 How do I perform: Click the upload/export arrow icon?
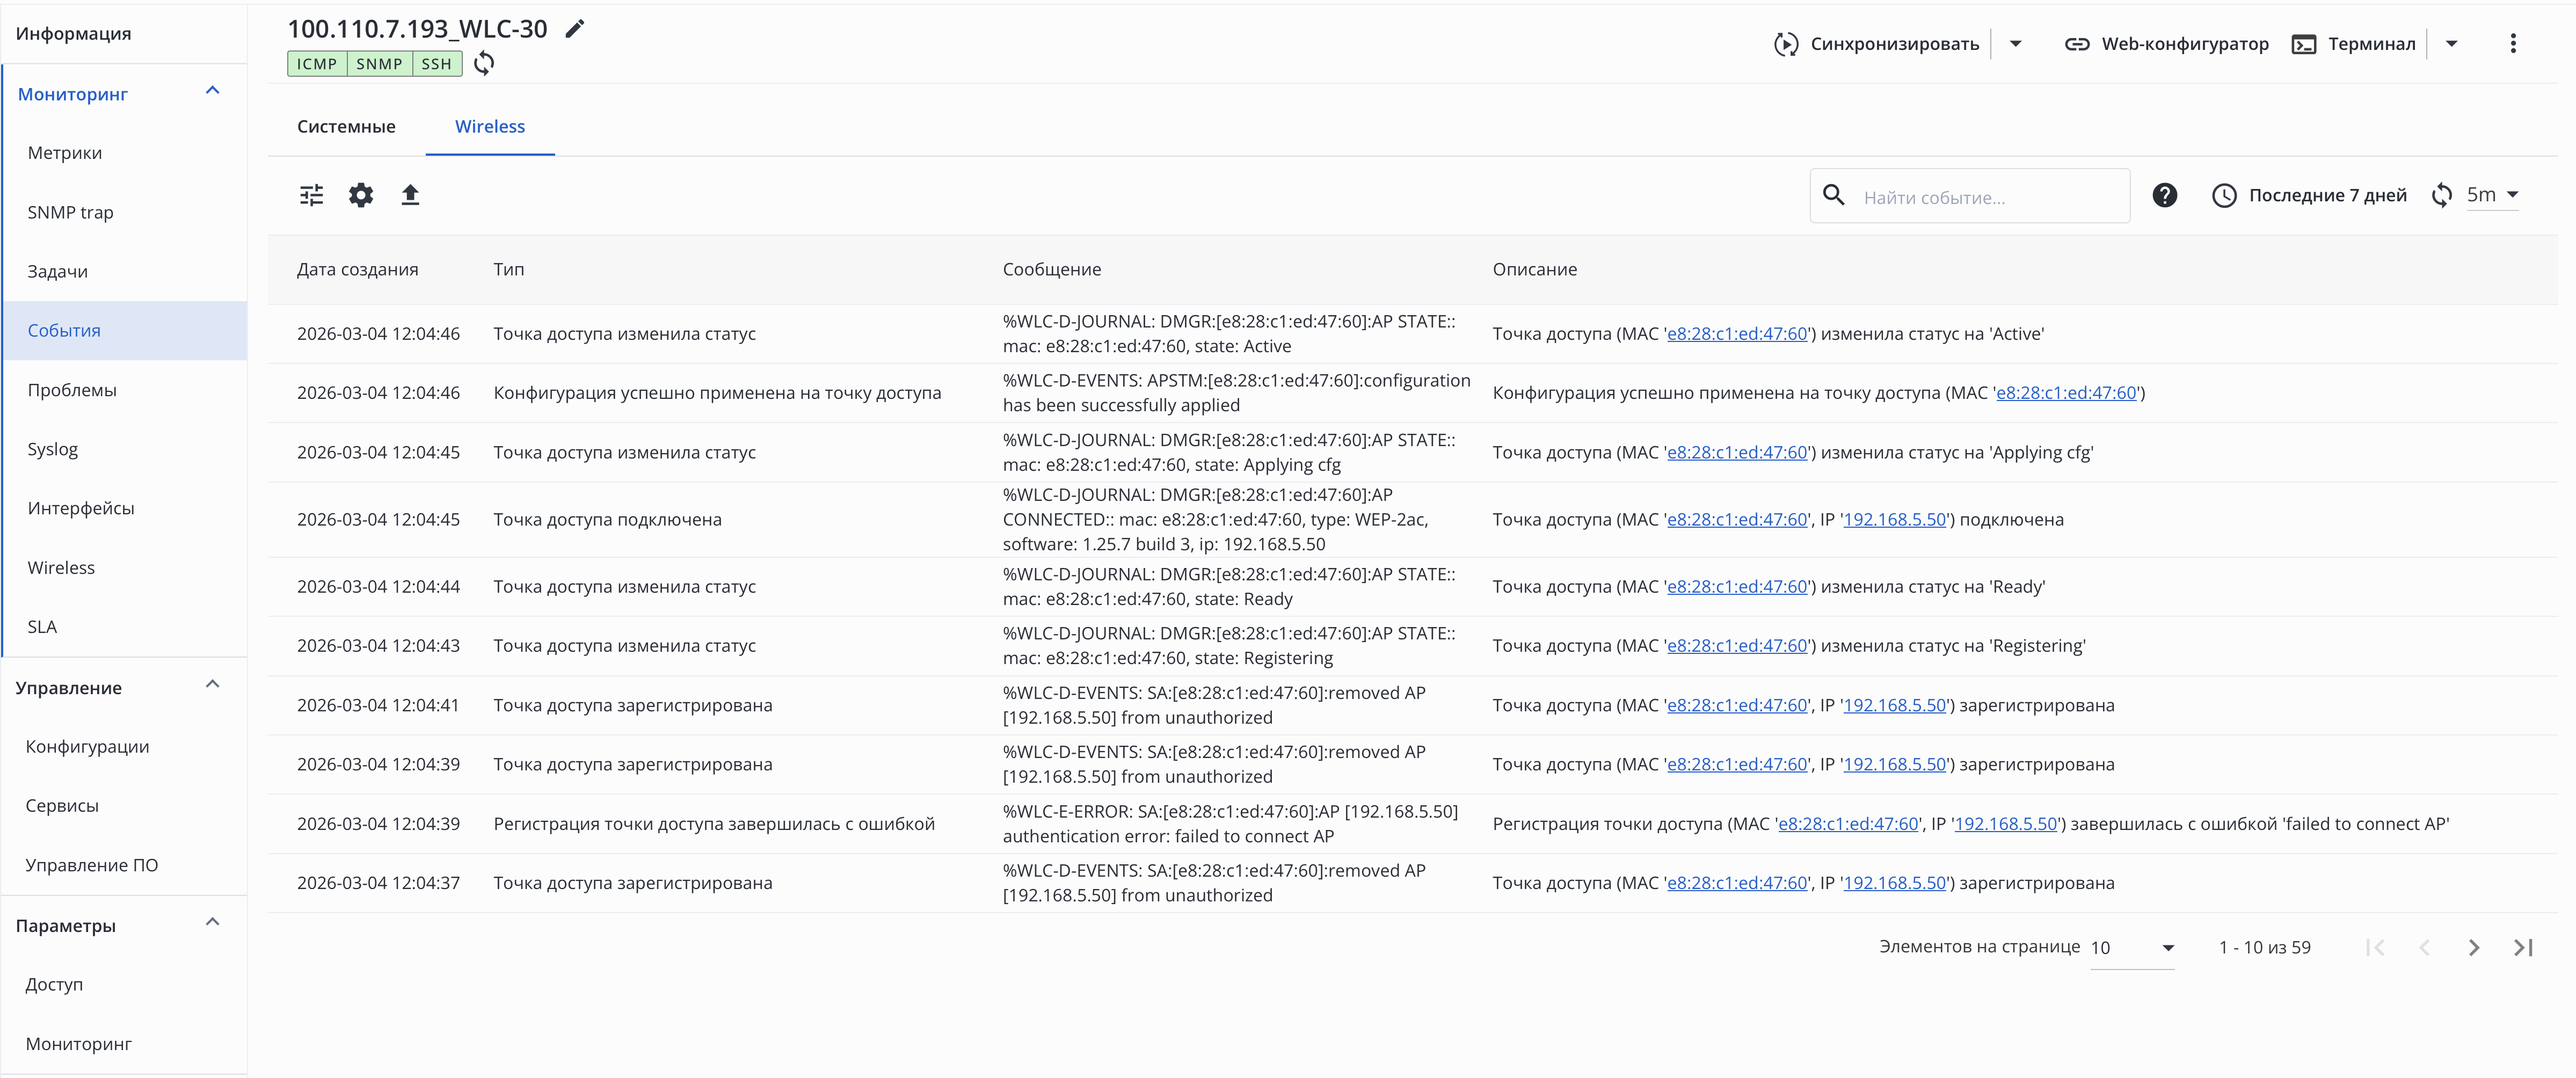coord(410,195)
